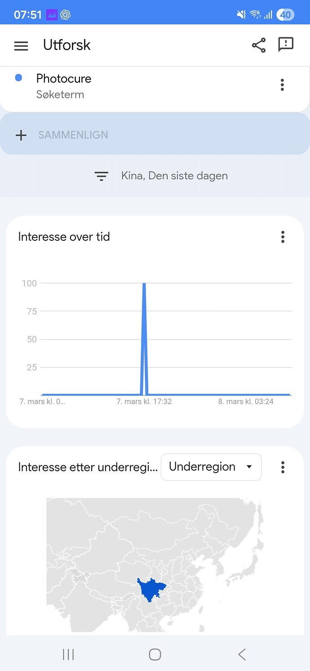Open the hamburger navigation menu

[21, 45]
